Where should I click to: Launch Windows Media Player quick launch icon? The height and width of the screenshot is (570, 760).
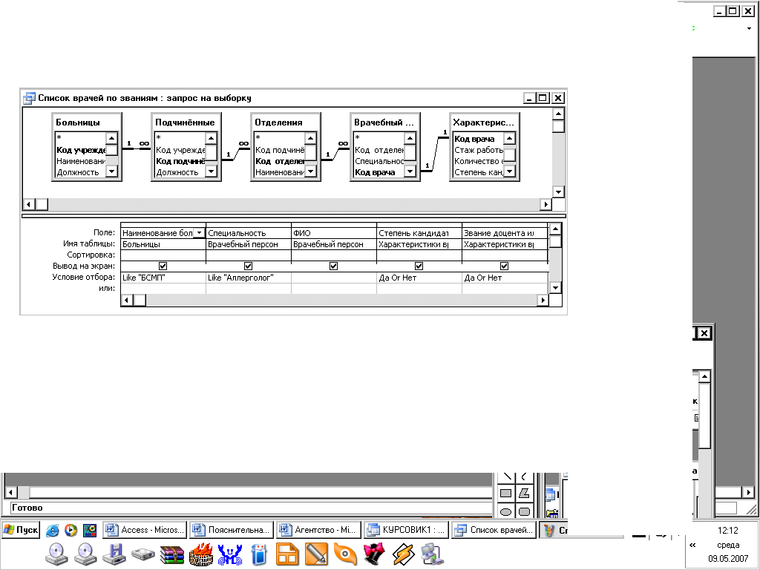coord(71,530)
